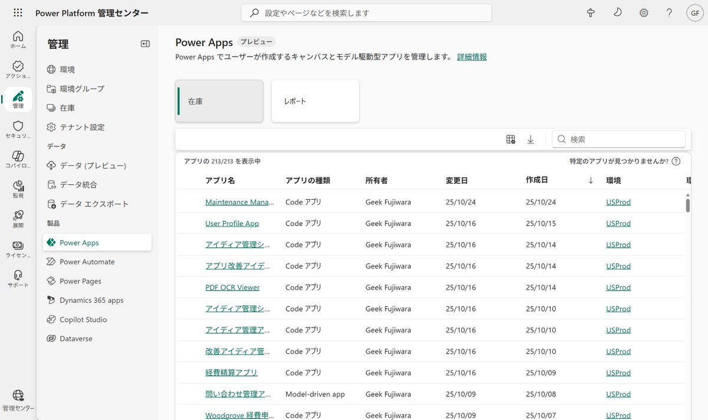Select Dynamics 365 apps in navigation

click(97, 300)
